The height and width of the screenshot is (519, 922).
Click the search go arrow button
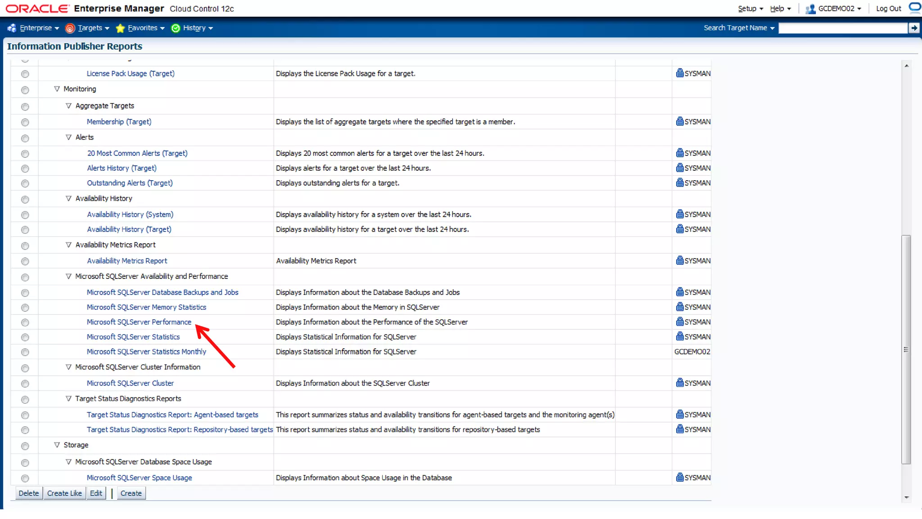pyautogui.click(x=914, y=28)
